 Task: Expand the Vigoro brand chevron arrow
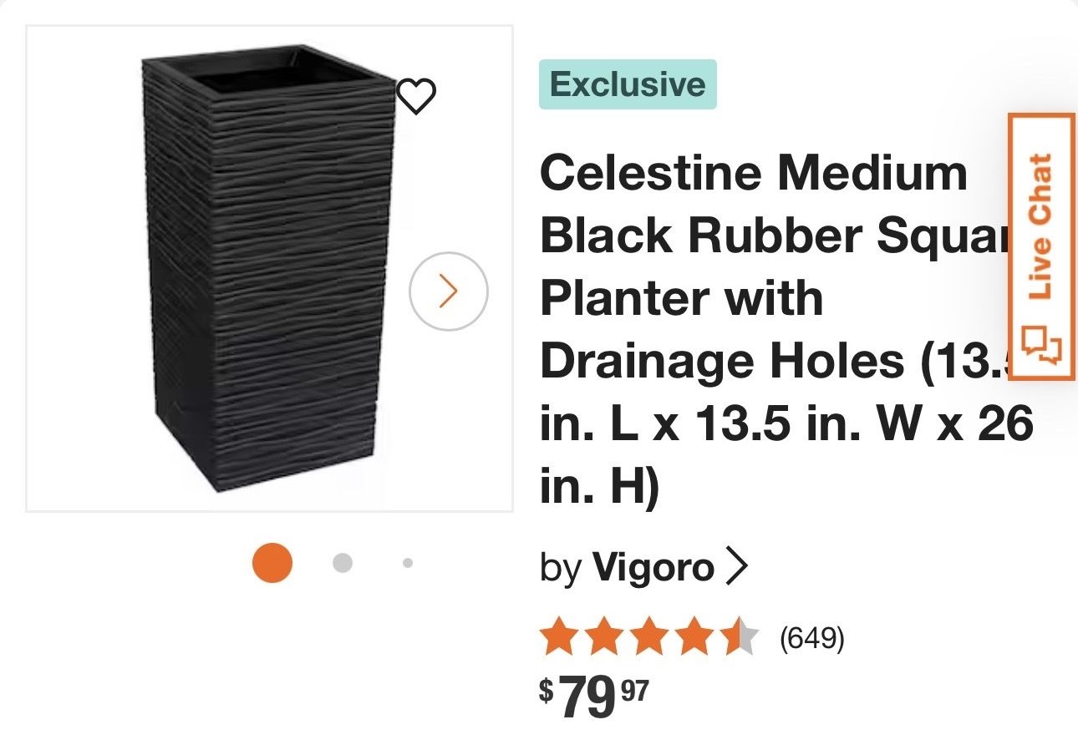pyautogui.click(x=736, y=568)
